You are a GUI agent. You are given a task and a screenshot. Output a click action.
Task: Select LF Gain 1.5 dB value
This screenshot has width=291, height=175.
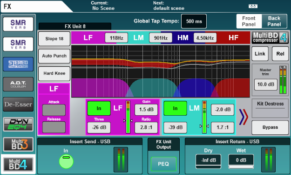click(146, 110)
